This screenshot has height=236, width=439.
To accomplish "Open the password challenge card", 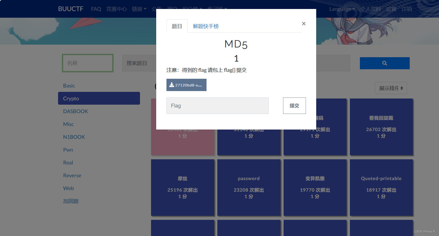I will pos(249,188).
